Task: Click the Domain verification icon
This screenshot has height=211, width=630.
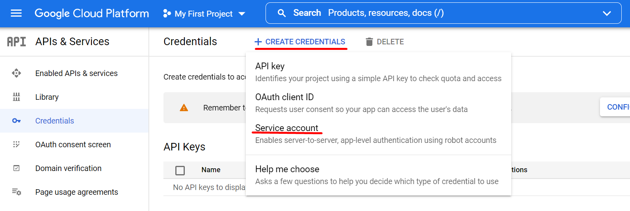Action: click(16, 168)
